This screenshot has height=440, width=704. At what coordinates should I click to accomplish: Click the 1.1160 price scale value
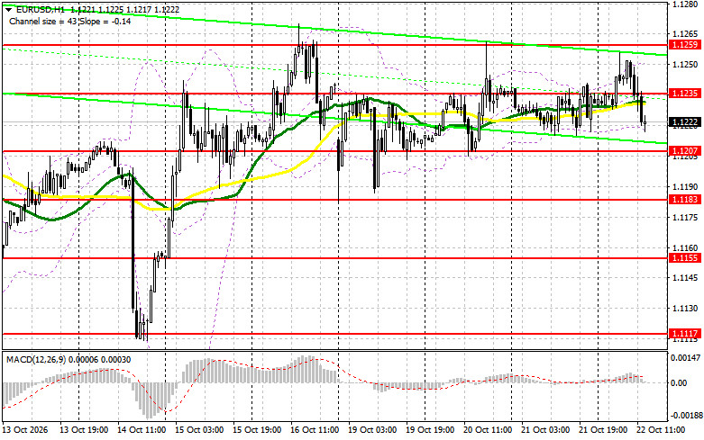click(685, 247)
